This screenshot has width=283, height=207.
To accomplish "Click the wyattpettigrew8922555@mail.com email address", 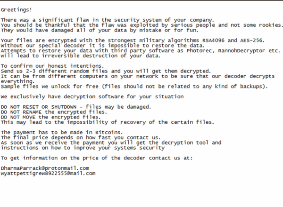I will pos(48,174).
